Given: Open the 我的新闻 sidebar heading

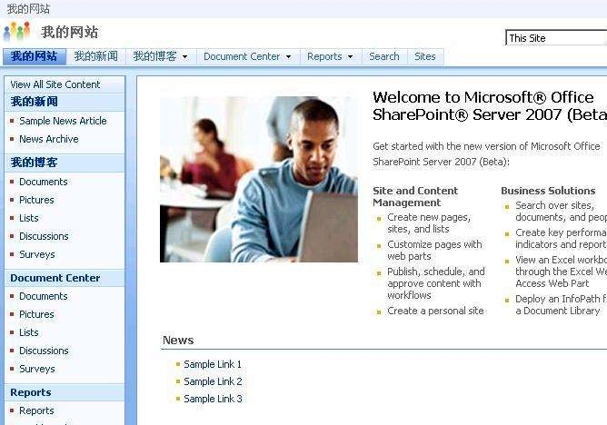Looking at the screenshot, I should point(34,102).
